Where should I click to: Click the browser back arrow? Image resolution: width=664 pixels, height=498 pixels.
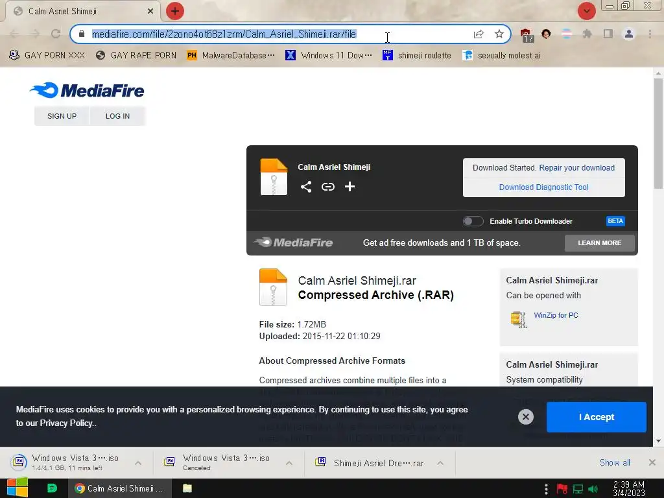[14, 34]
